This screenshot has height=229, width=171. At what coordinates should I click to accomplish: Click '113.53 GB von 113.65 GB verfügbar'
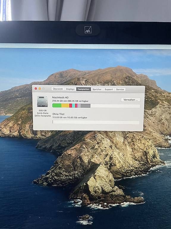click(x=70, y=117)
